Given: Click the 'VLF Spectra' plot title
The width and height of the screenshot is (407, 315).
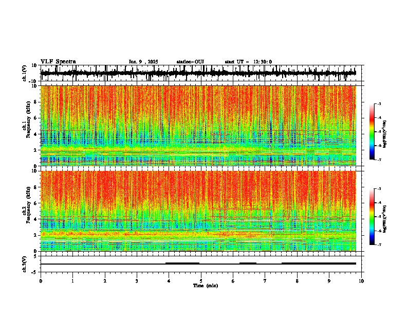Looking at the screenshot, I should pyautogui.click(x=58, y=62).
